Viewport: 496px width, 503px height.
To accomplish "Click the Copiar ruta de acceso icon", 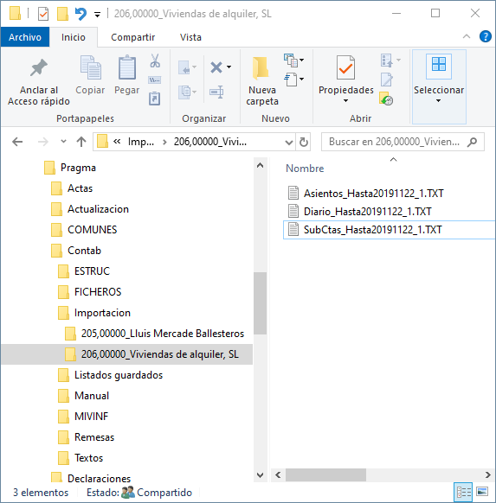I will [x=155, y=80].
